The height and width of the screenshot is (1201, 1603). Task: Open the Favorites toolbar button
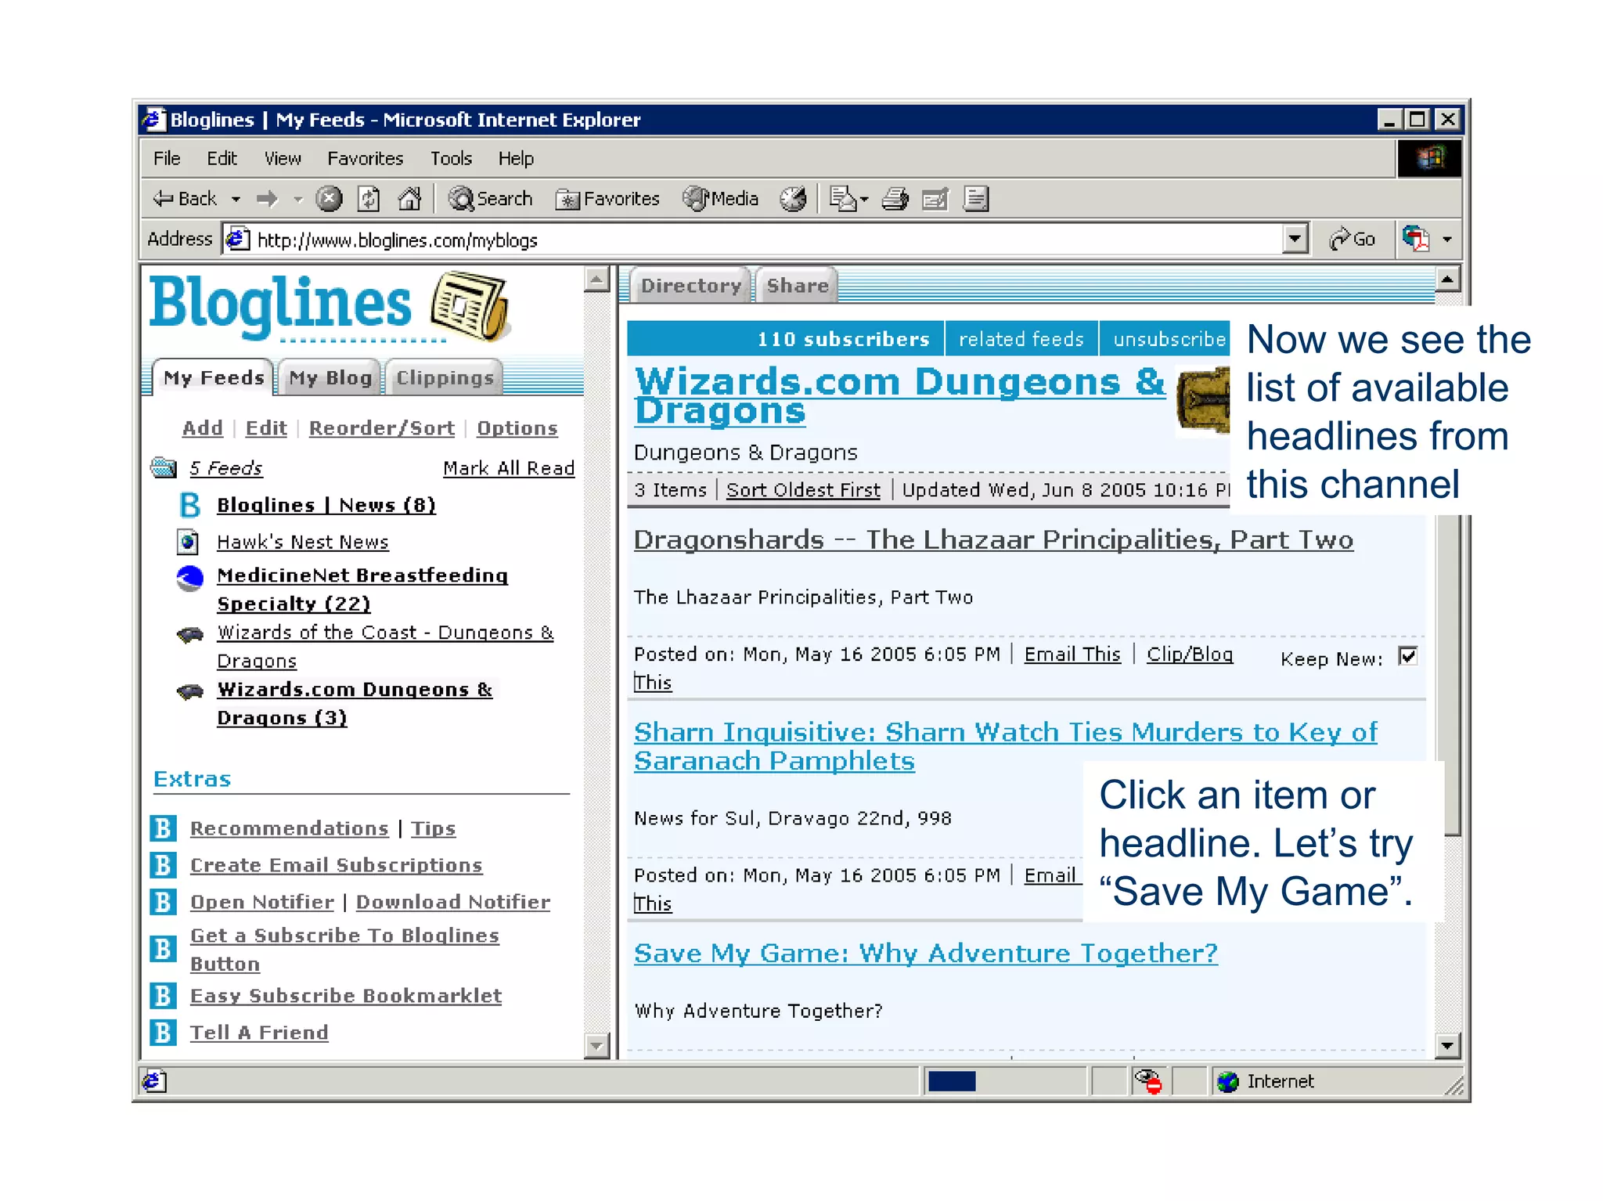tap(607, 199)
